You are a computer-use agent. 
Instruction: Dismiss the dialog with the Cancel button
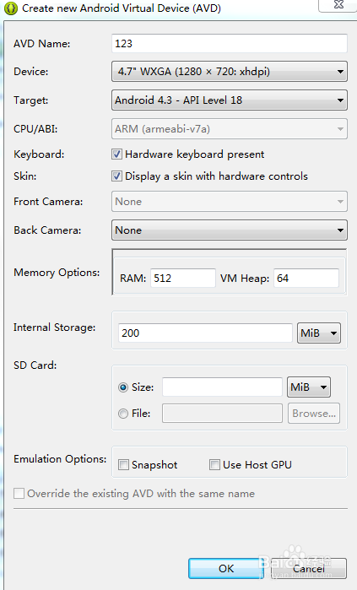[x=309, y=568]
